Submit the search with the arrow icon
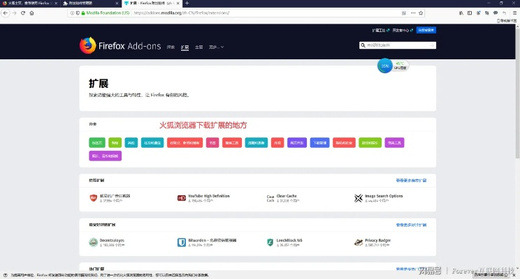Image resolution: width=520 pixels, height=279 pixels. click(432, 45)
